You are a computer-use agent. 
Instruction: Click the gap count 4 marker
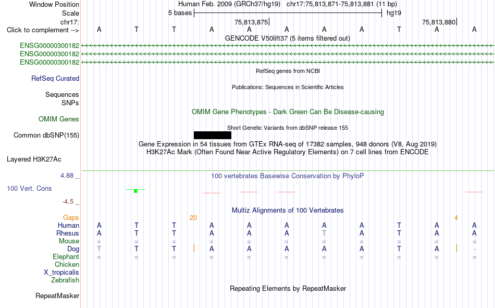(456, 218)
